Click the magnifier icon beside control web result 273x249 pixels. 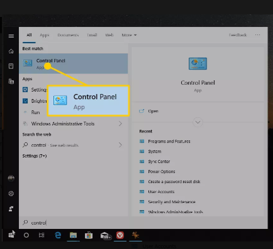point(25,145)
